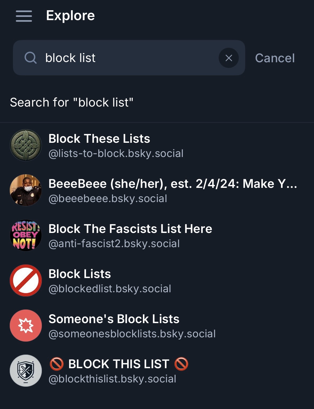
Task: Cancel the search
Action: [x=275, y=58]
